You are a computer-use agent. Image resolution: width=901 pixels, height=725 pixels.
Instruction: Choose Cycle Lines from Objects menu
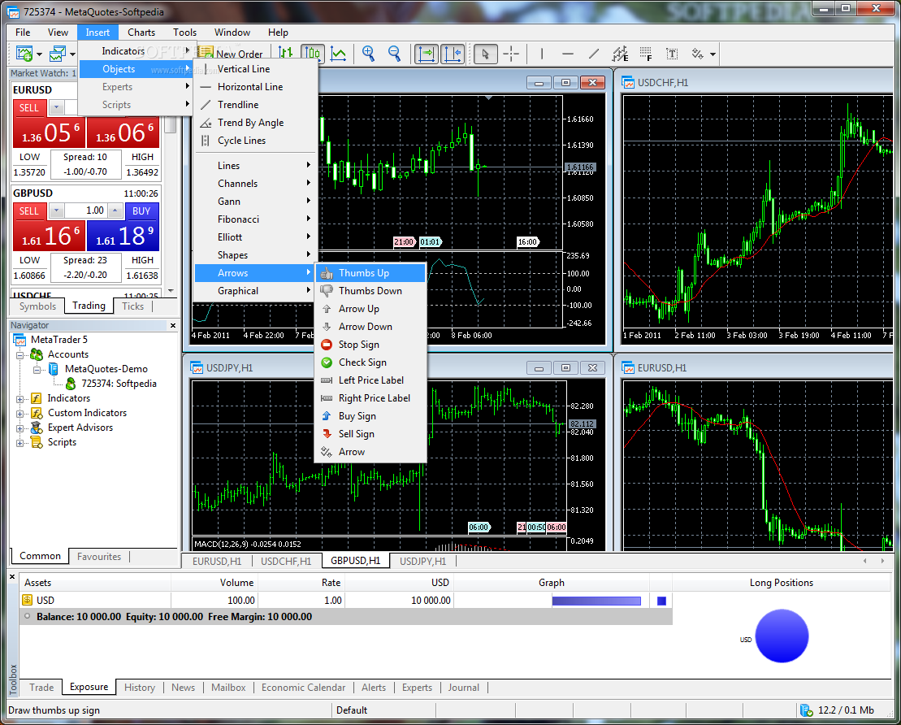click(x=256, y=141)
